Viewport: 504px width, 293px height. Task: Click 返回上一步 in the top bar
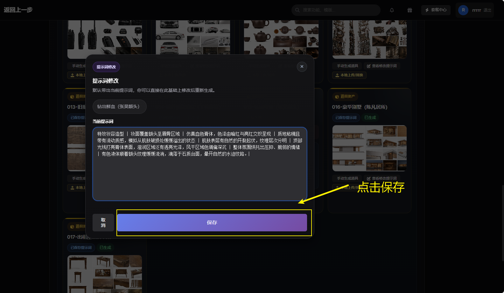[18, 10]
